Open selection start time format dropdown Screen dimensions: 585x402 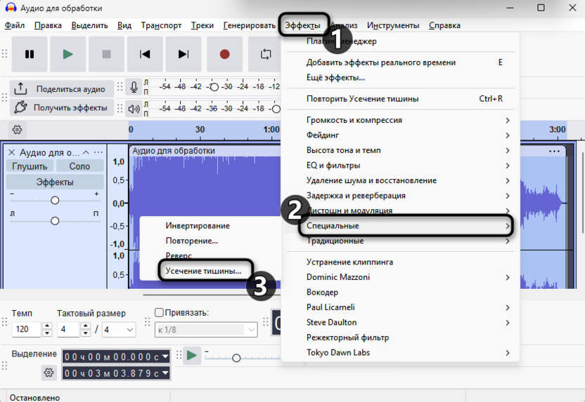165,357
